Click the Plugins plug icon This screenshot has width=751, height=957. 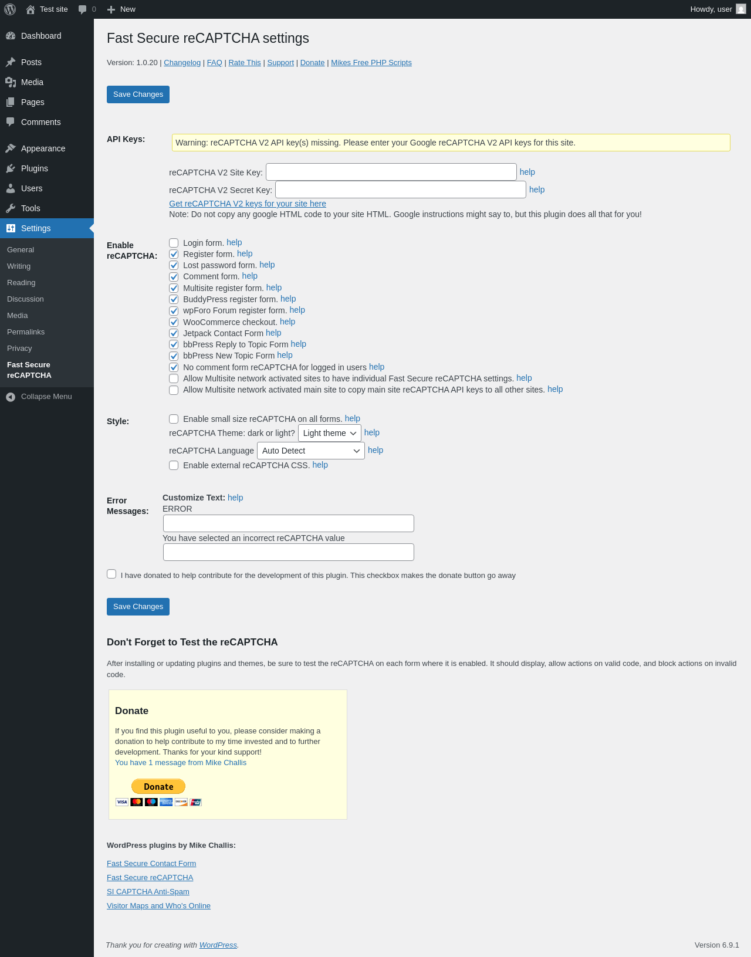11,168
